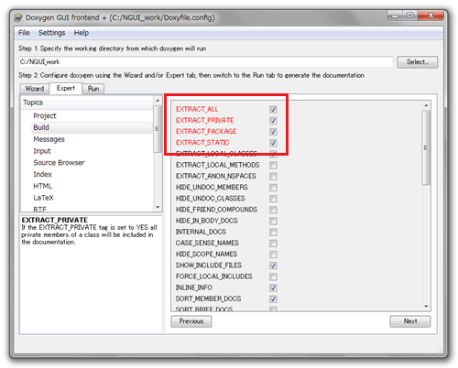
Task: Click the Previous button
Action: click(191, 321)
